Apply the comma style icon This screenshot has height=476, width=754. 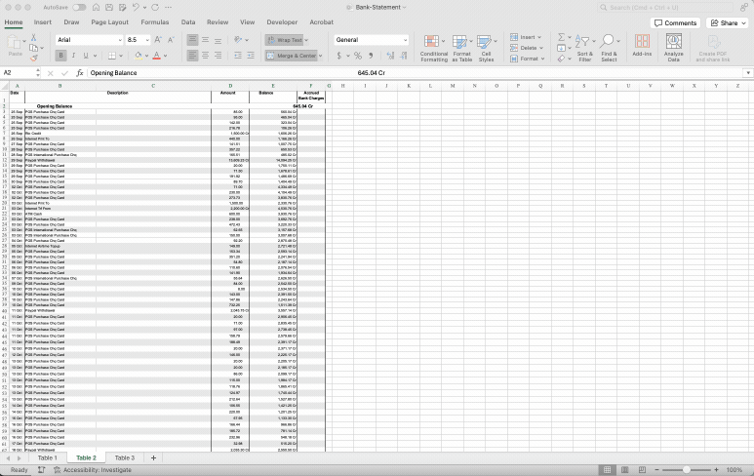tap(371, 56)
